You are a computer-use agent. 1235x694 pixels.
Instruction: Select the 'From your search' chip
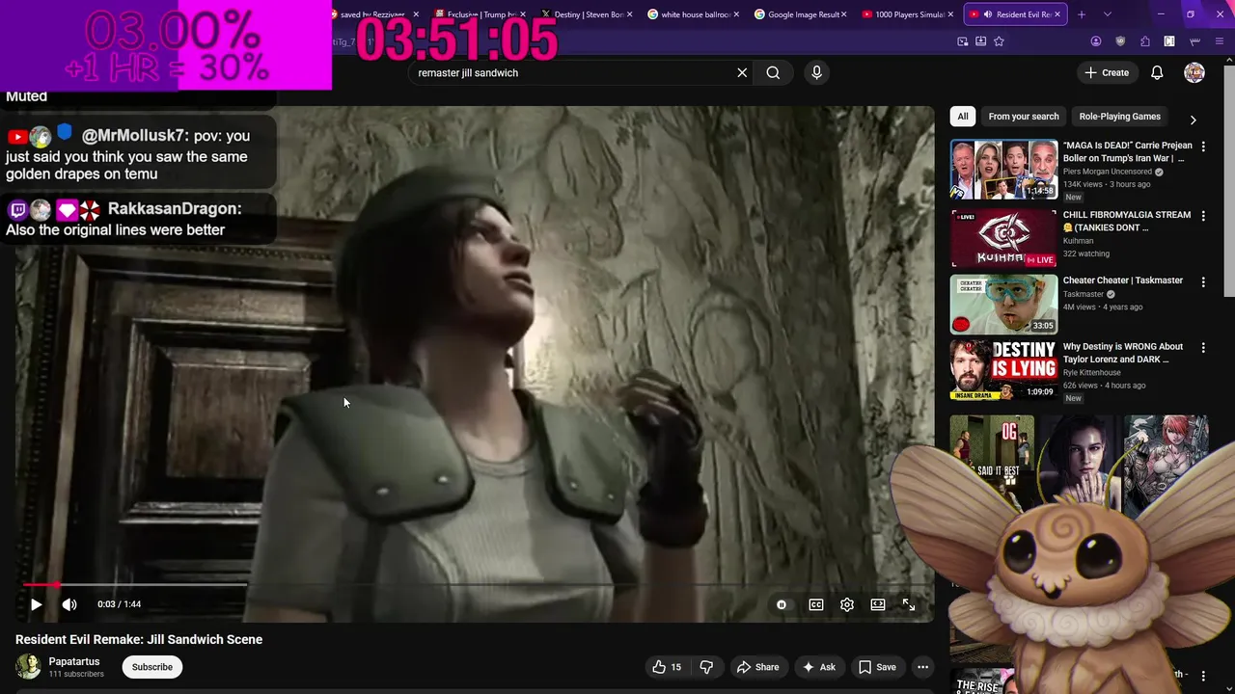[x=1024, y=117]
